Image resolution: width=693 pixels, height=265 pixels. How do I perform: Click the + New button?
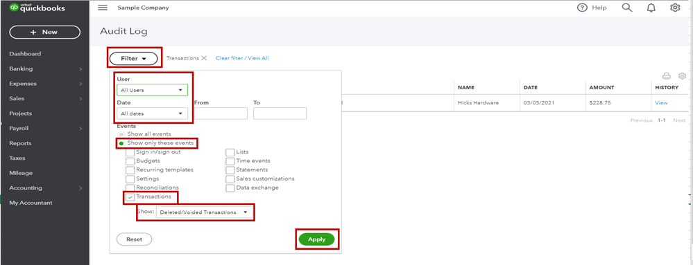pyautogui.click(x=44, y=33)
